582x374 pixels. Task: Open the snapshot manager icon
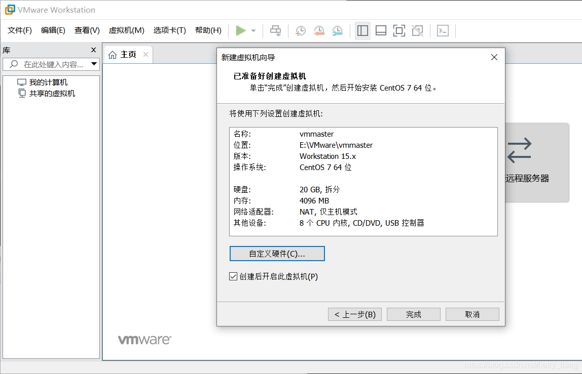[338, 30]
